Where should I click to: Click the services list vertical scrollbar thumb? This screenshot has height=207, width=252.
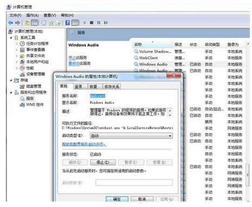click(248, 175)
